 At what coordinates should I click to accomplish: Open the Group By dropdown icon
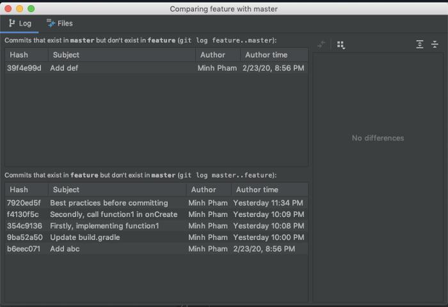coord(340,45)
